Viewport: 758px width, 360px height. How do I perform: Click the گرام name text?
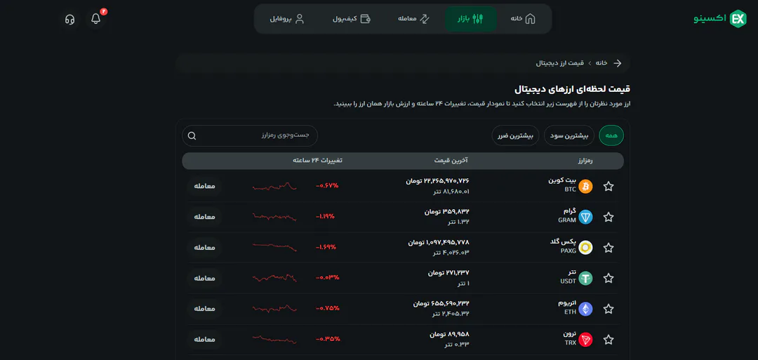click(569, 211)
